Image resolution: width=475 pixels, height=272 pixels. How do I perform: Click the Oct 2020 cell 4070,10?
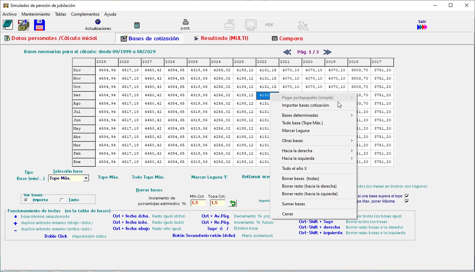click(x=313, y=87)
